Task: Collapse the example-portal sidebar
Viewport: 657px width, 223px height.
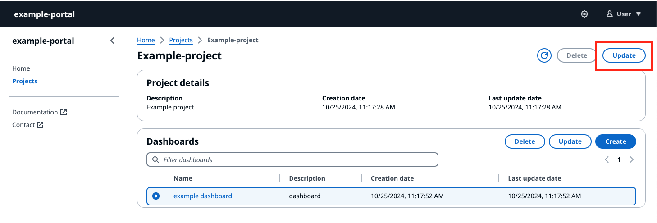Action: coord(112,41)
